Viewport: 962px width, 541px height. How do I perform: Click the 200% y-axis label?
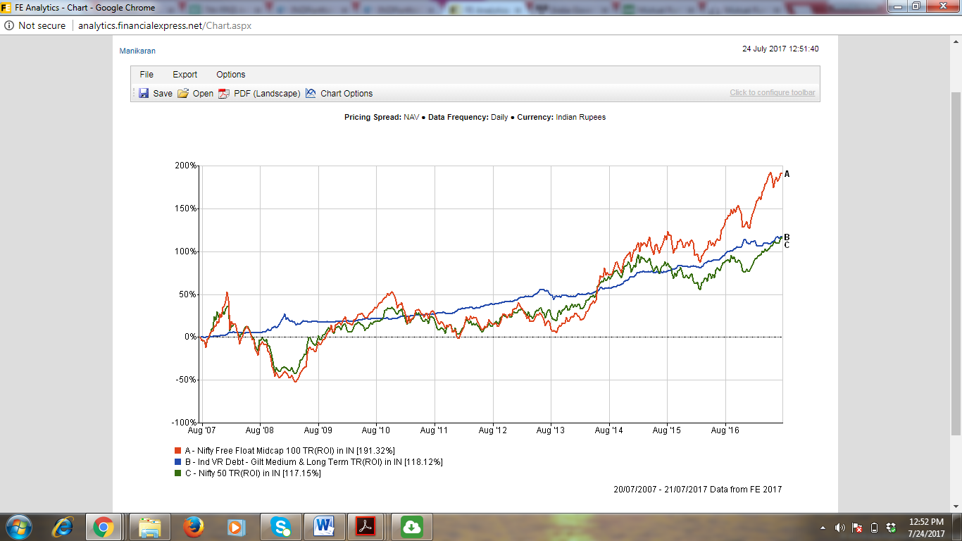(x=187, y=166)
